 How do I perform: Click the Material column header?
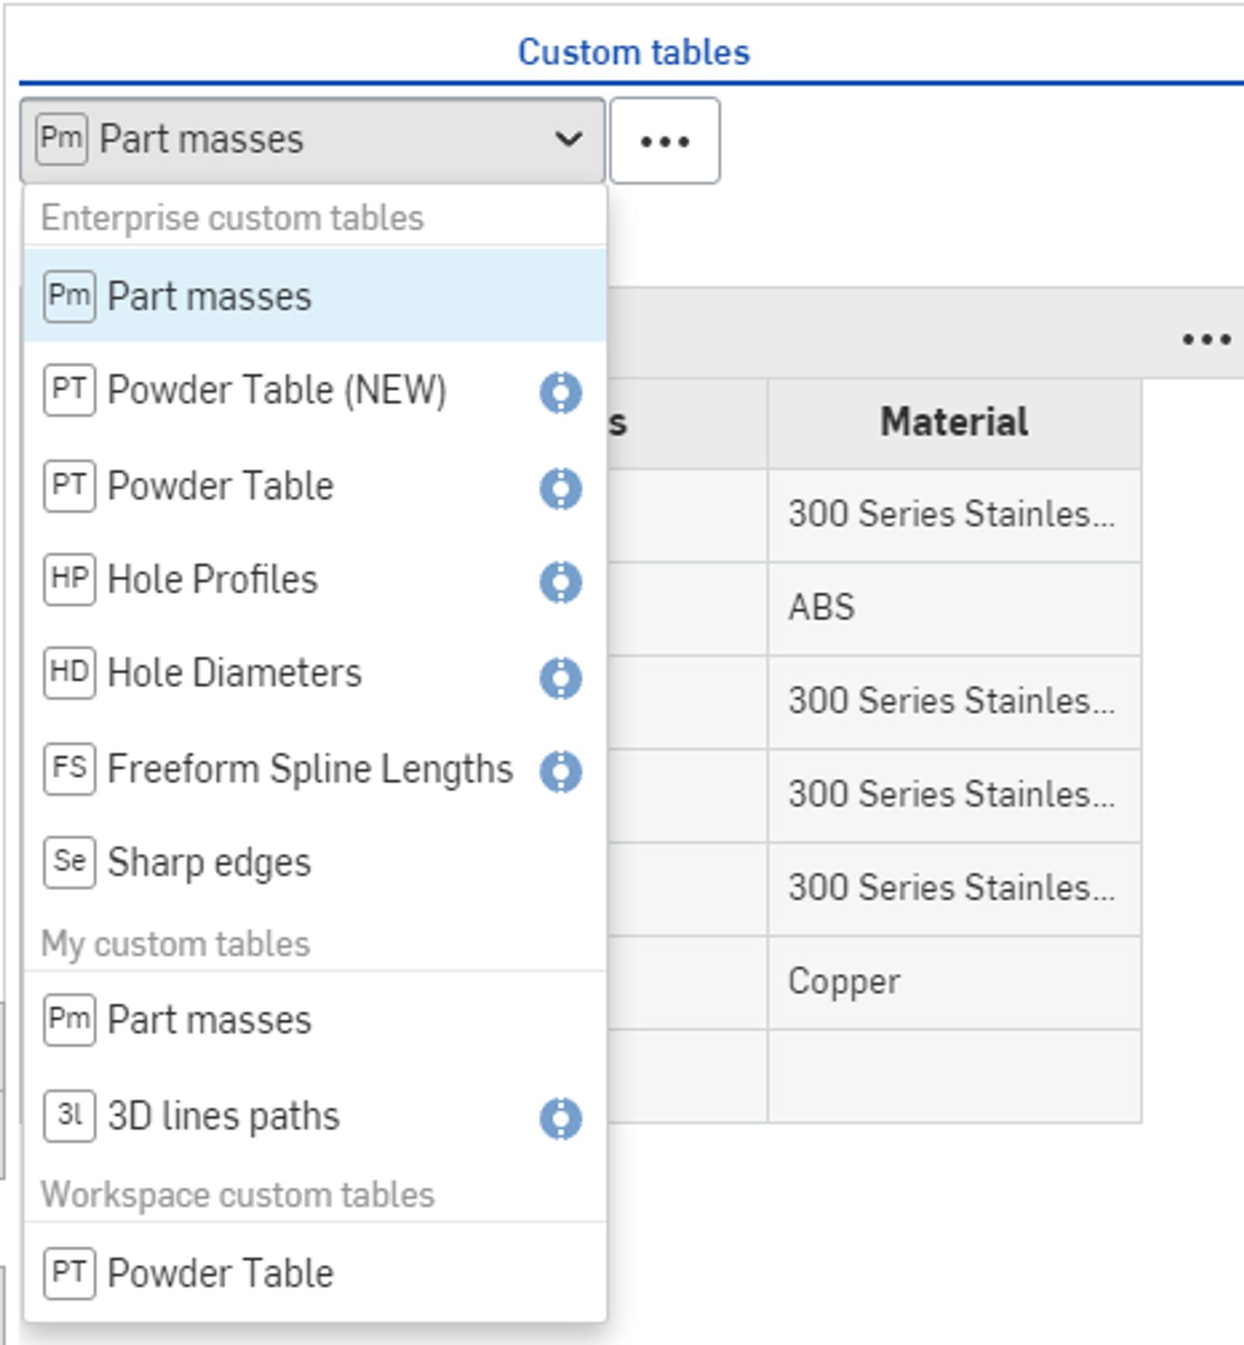click(954, 423)
